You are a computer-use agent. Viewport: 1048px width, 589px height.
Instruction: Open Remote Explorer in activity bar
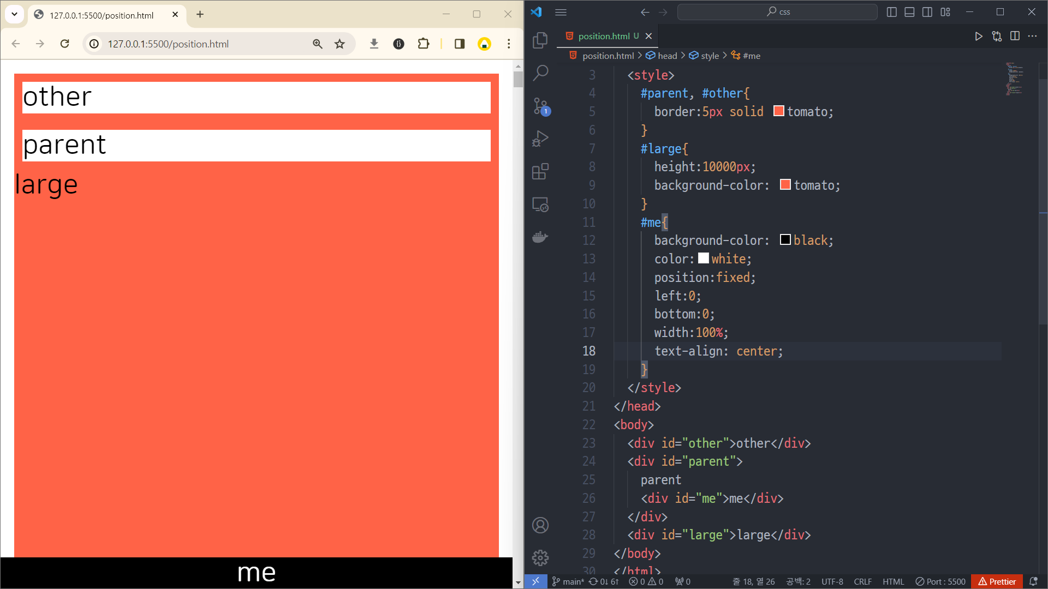[x=540, y=205]
